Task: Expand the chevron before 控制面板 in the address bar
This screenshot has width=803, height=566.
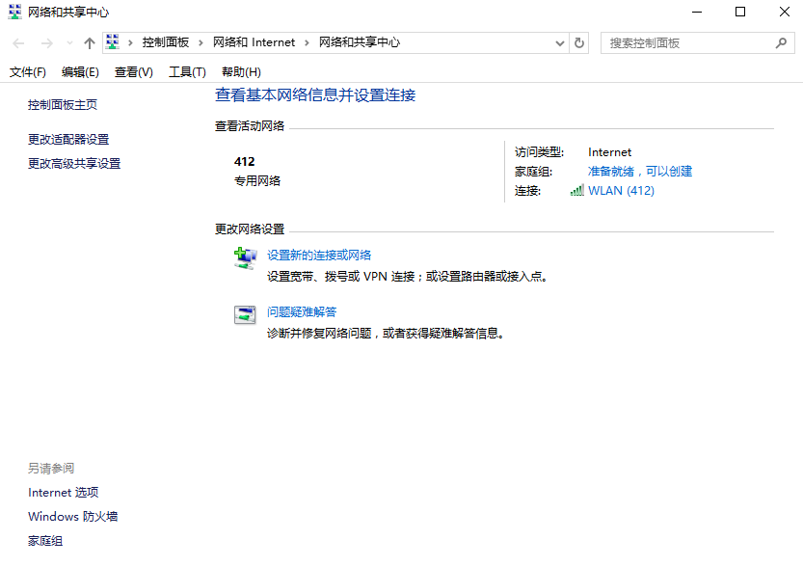Action: 130,43
